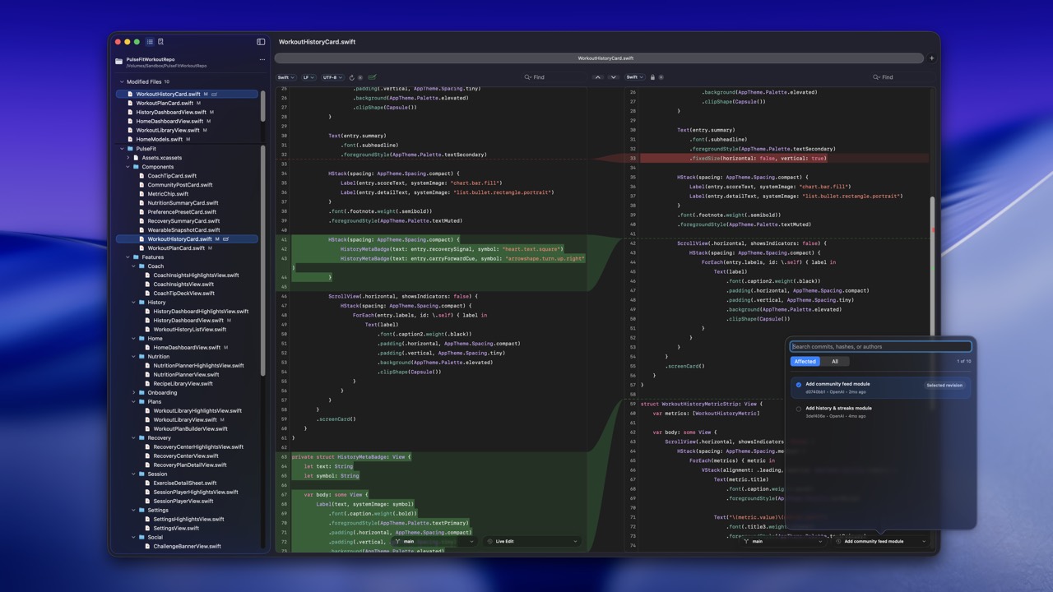Click Assets.xcassets folder icon
The image size is (1053, 592).
136,158
